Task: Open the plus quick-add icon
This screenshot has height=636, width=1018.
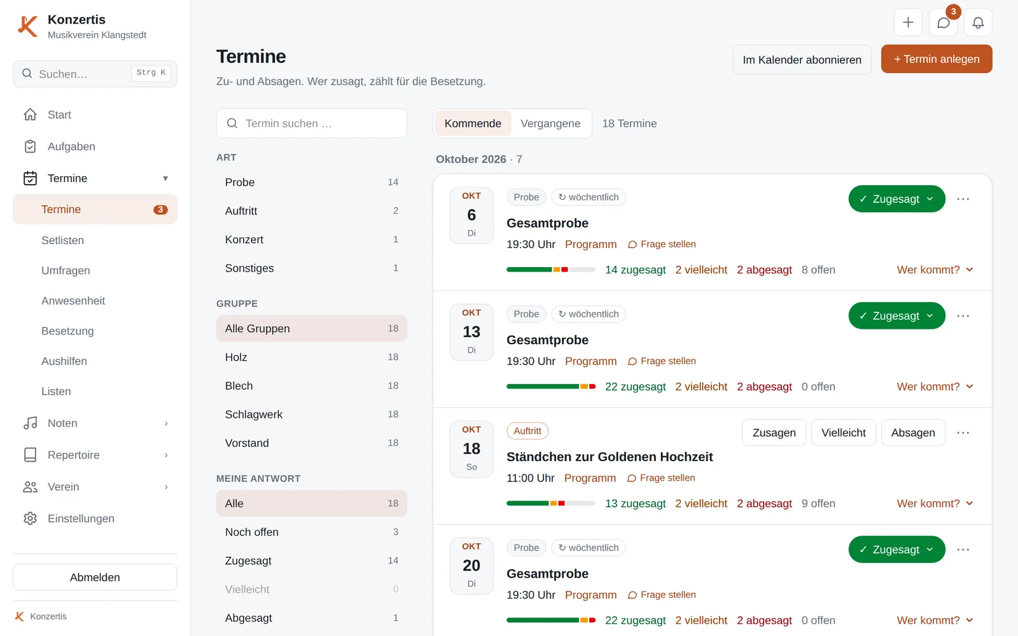Action: [x=908, y=23]
